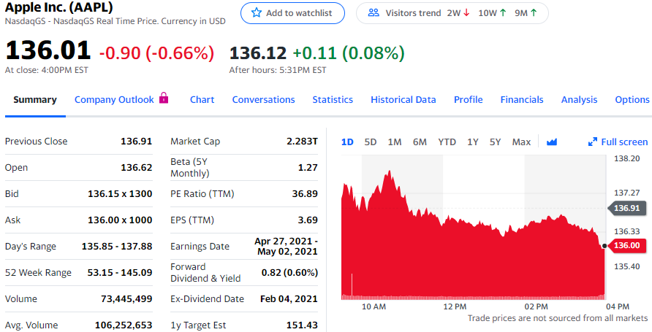The image size is (652, 332).
Task: Open the Conversations tab
Action: [x=263, y=100]
